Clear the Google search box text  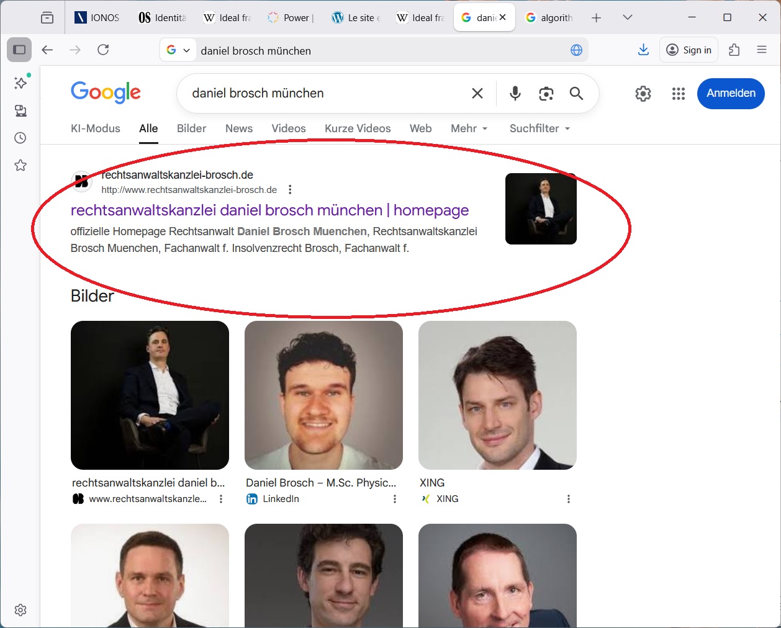point(477,93)
